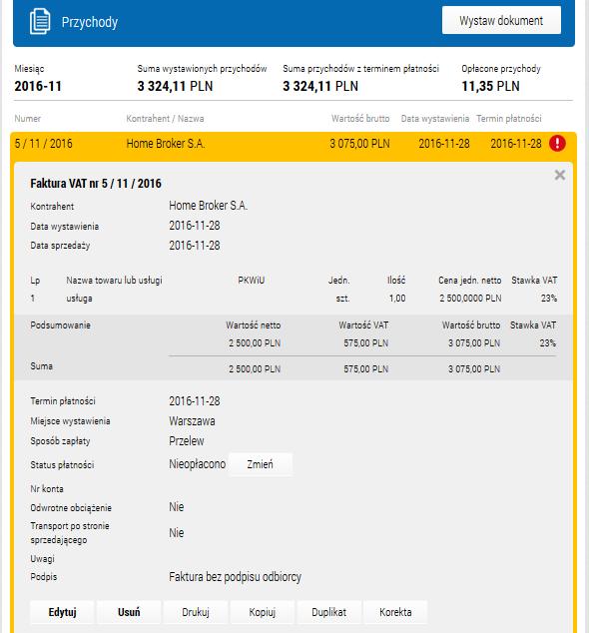Click the Usuń button
This screenshot has width=589, height=633.
pos(129,612)
